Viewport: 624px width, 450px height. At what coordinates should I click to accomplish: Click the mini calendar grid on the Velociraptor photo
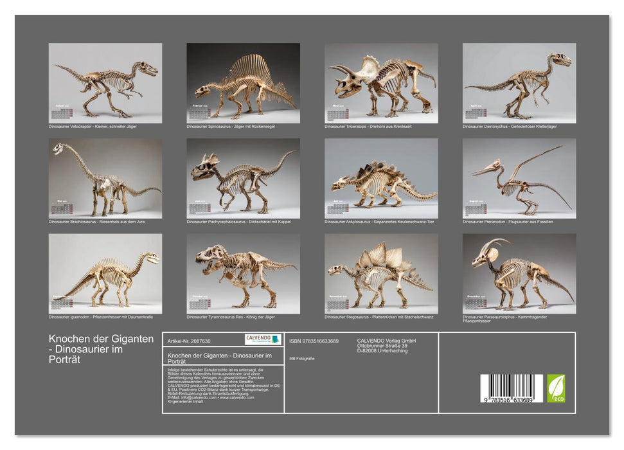[62, 111]
